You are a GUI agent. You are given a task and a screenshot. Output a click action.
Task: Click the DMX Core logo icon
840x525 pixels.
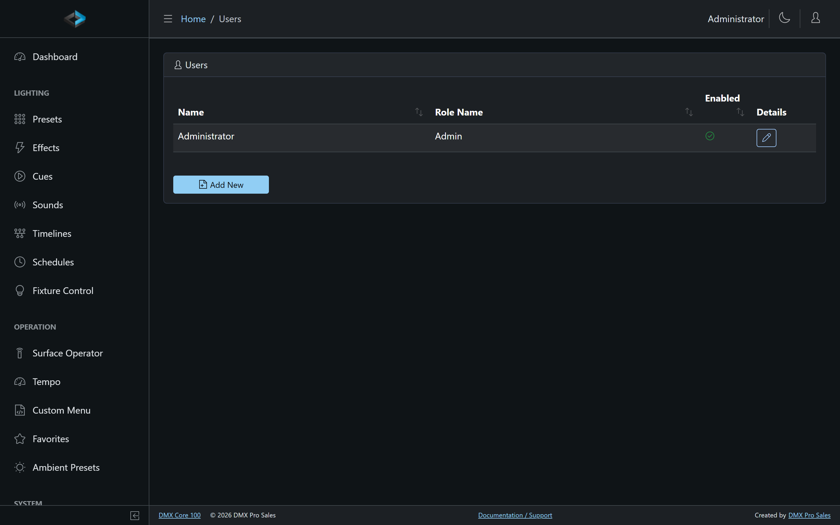pyautogui.click(x=75, y=19)
